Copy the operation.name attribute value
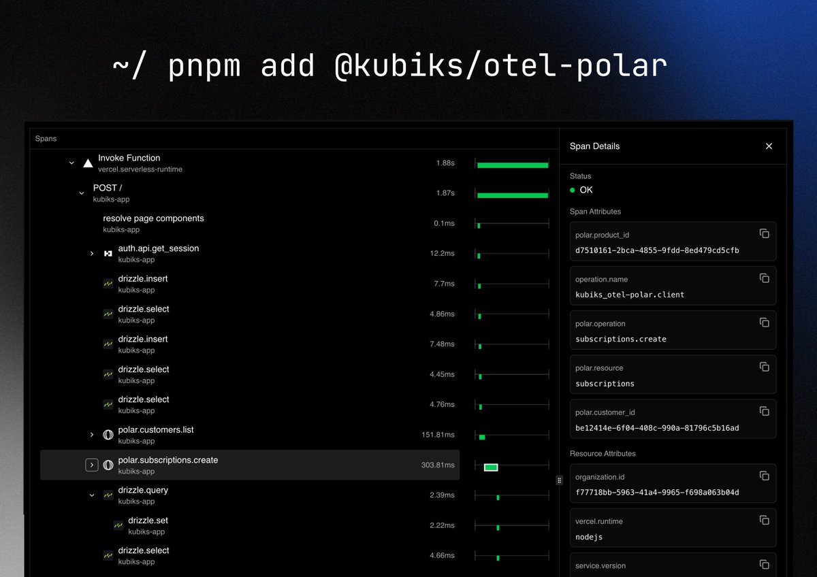The image size is (817, 577). click(764, 278)
